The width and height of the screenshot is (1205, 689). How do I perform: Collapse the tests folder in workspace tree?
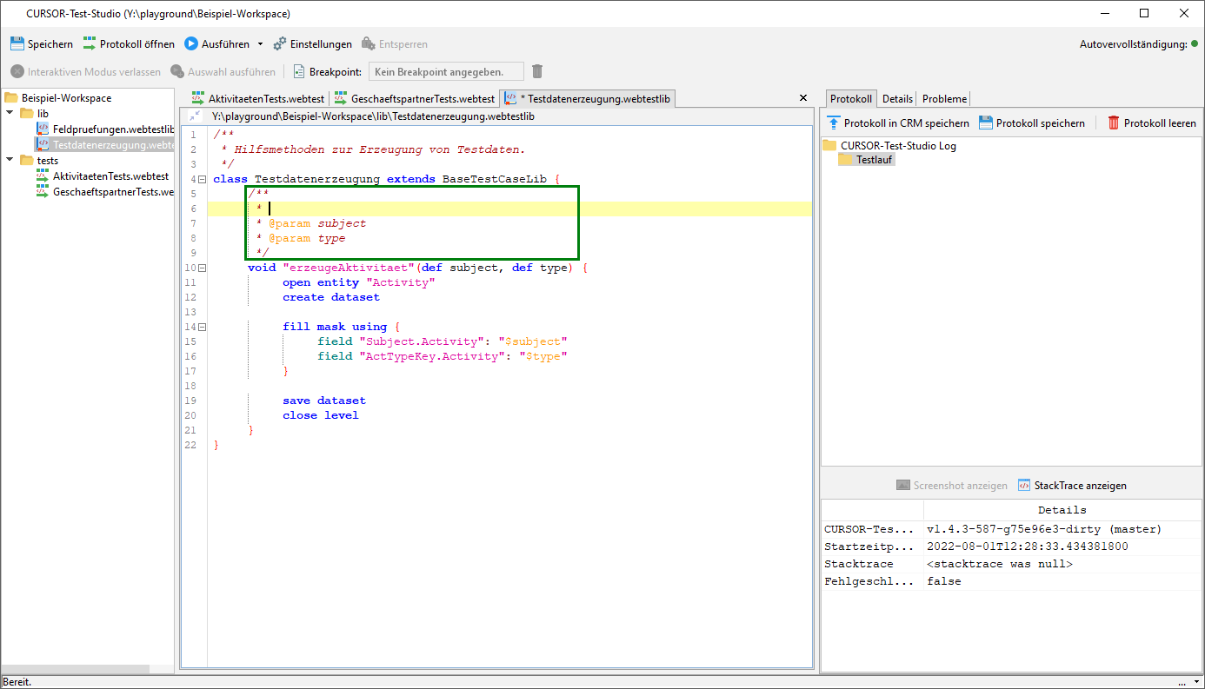[10, 161]
